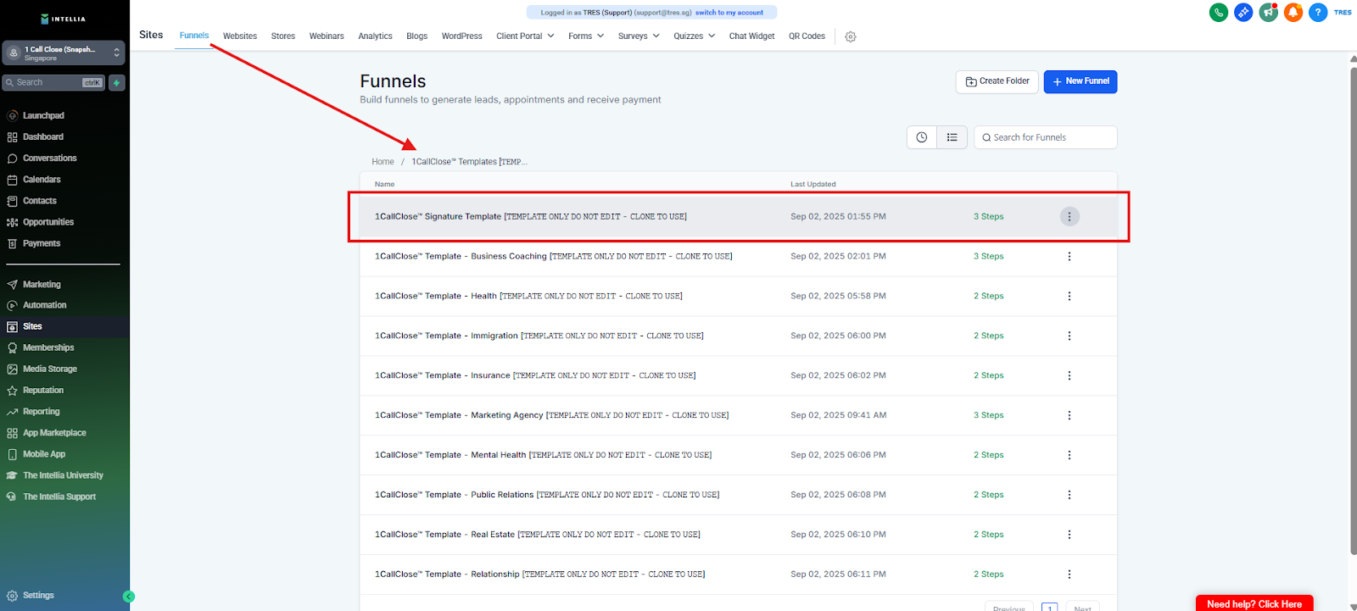
Task: Open the orange notifications bell
Action: pos(1293,13)
